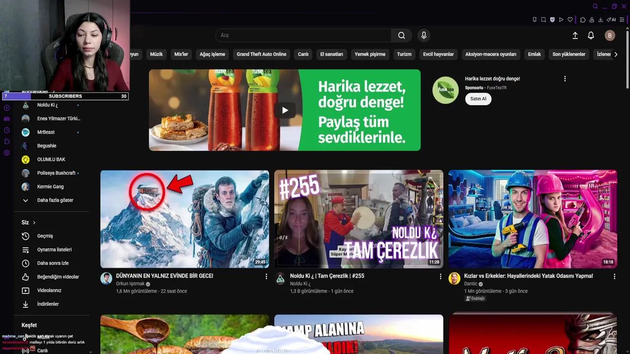This screenshot has width=630, height=354.
Task: Open the browser downloads icon
Action: click(600, 20)
